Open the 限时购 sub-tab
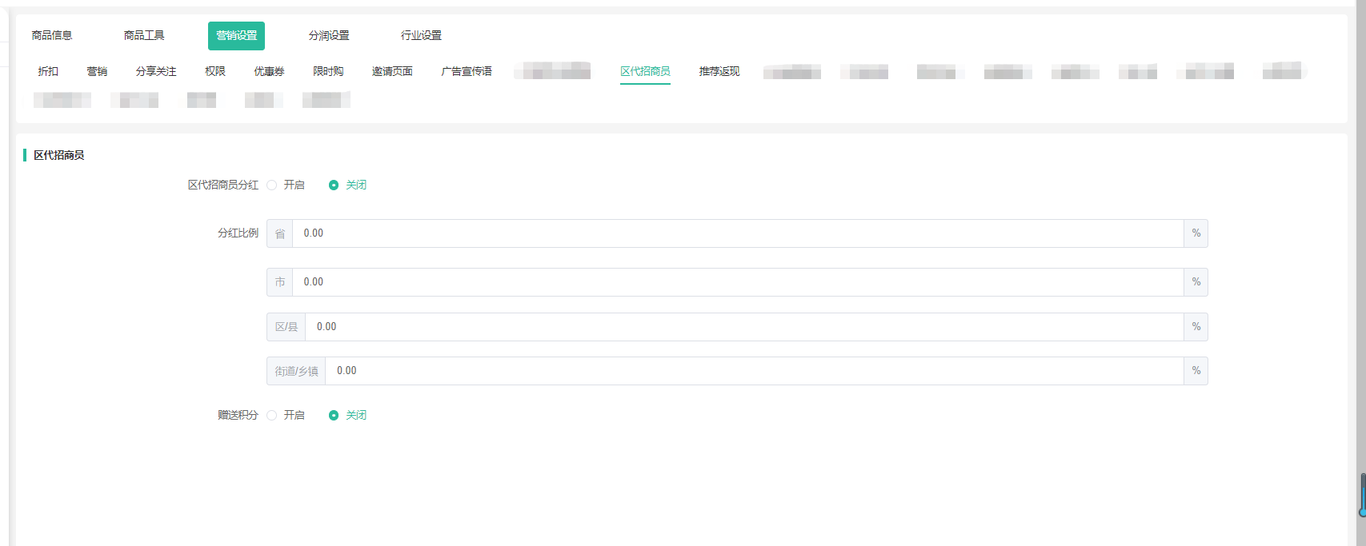This screenshot has height=546, width=1366. click(x=328, y=71)
